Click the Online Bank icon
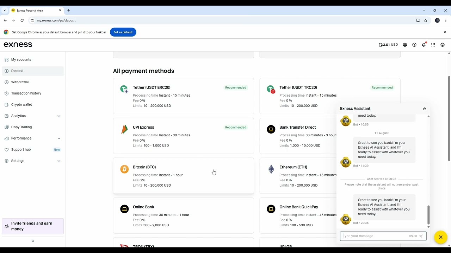 [x=124, y=209]
